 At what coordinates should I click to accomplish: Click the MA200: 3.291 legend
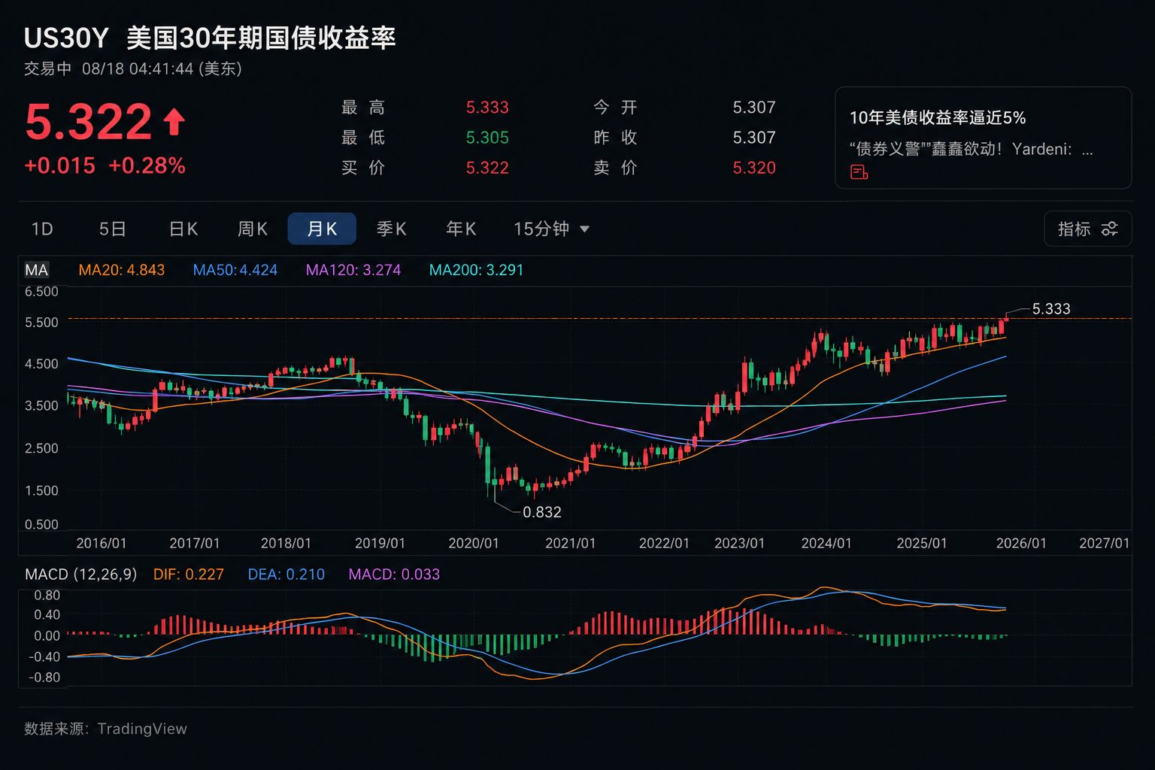click(x=476, y=270)
